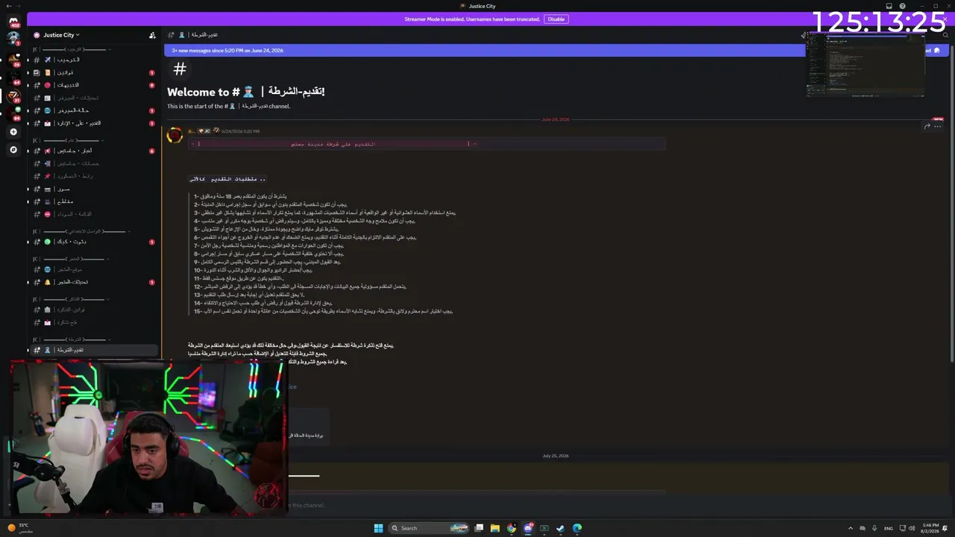This screenshot has width=955, height=537.
Task: Open the حالة-السيرفر channel
Action: [94, 110]
